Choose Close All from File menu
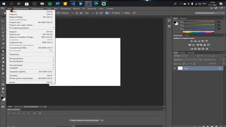The height and width of the screenshot is (127, 226). tap(31, 35)
